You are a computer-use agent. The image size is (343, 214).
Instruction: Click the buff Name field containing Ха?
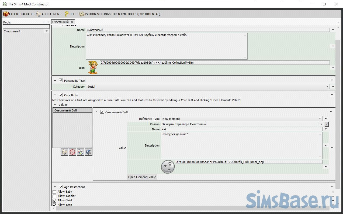point(241,129)
